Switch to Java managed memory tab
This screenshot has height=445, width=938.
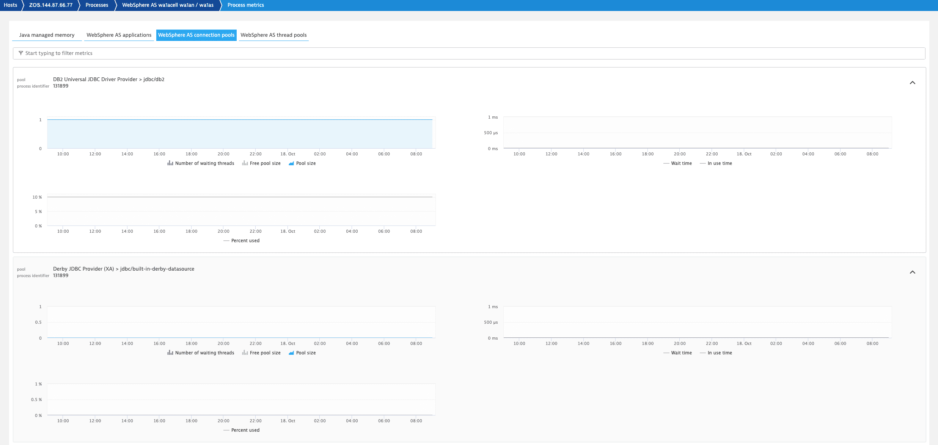coord(47,35)
